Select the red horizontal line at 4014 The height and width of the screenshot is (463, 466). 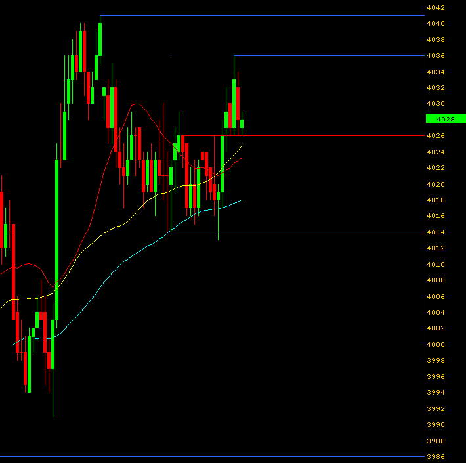297,232
